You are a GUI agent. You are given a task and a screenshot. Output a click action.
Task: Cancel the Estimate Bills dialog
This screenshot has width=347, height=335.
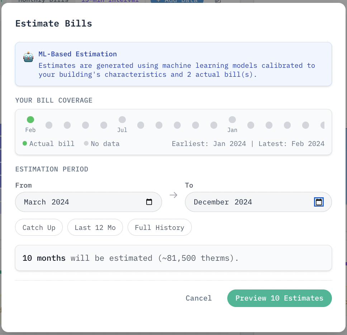pyautogui.click(x=199, y=298)
